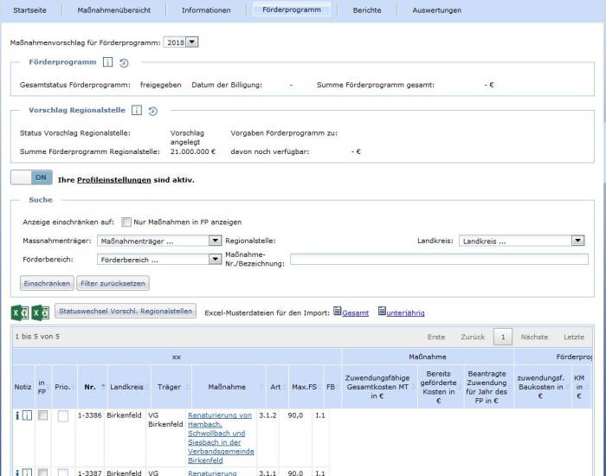
Task: Open the Informationen tab
Action: click(206, 10)
